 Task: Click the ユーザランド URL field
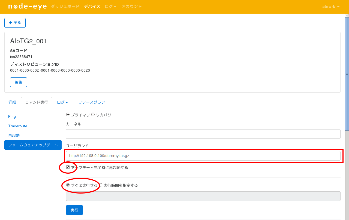tap(203, 156)
